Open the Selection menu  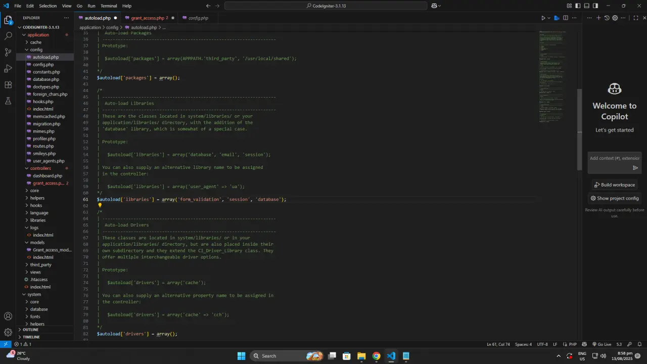[x=48, y=6]
